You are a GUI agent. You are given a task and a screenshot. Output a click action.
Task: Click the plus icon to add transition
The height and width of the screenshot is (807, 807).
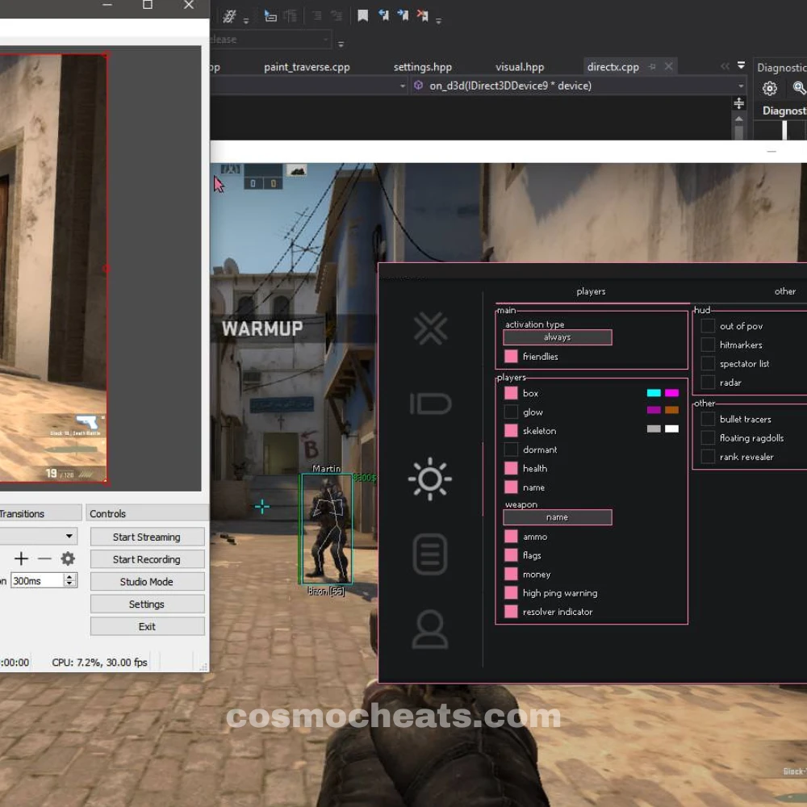[21, 558]
